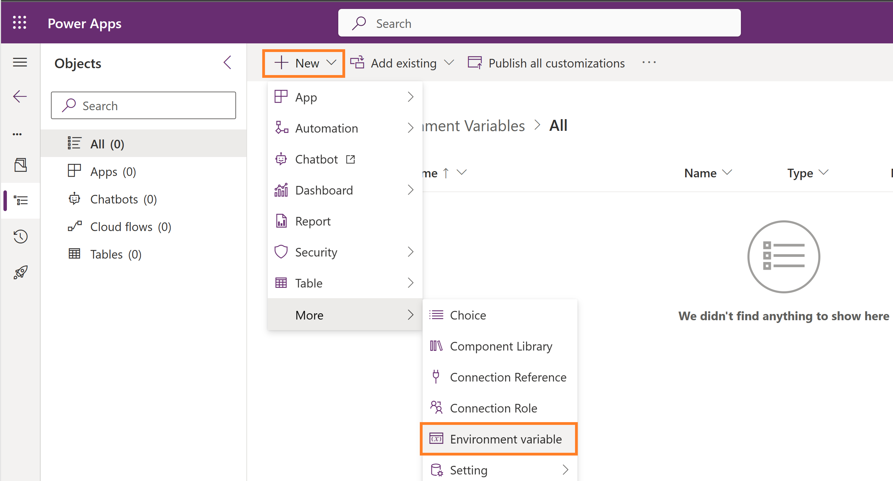The width and height of the screenshot is (893, 481).
Task: Click the Objects panel search field
Action: tap(143, 105)
